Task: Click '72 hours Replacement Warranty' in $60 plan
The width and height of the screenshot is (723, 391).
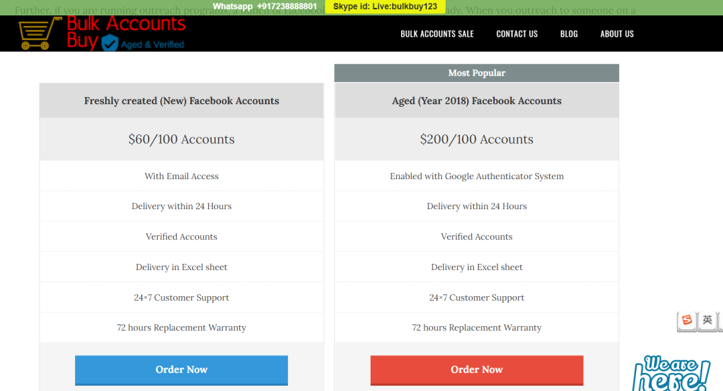Action: click(x=181, y=328)
